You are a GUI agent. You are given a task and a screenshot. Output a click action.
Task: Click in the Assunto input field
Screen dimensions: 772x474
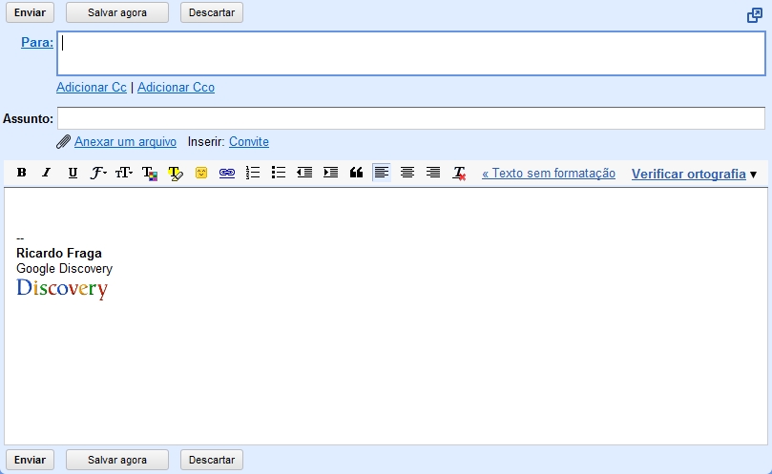(410, 118)
